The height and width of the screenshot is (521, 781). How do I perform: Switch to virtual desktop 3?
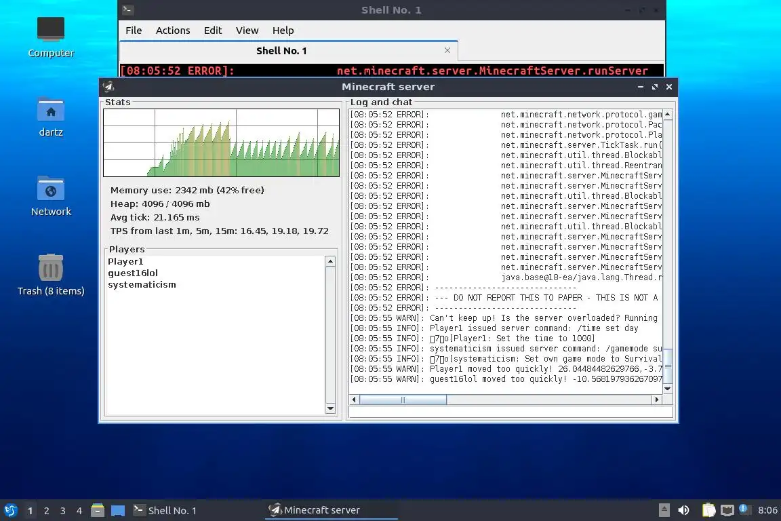coord(63,511)
